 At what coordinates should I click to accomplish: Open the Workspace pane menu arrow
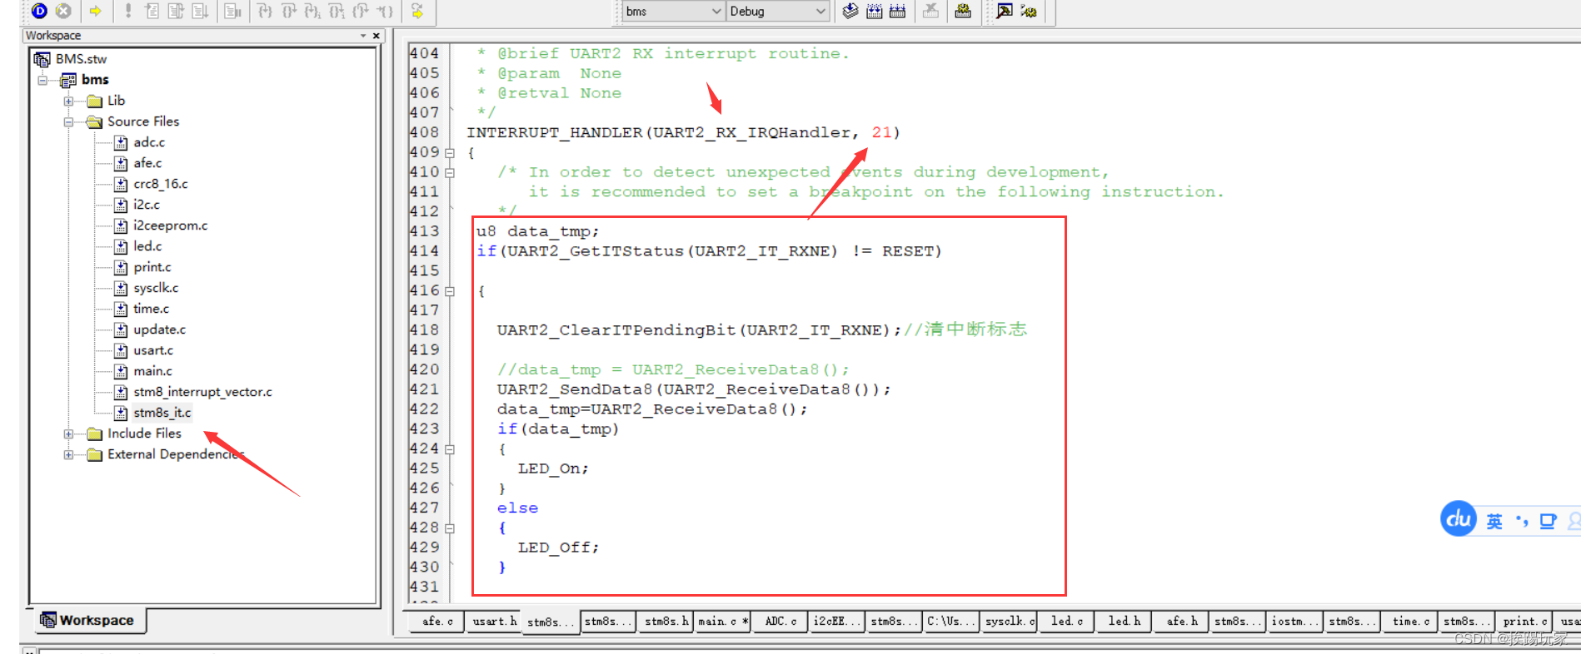363,36
